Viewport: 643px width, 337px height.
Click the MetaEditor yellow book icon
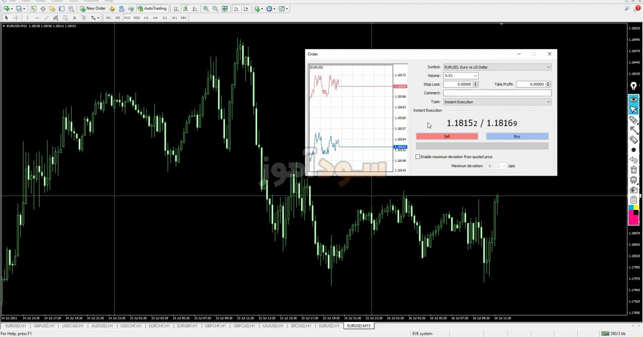point(112,8)
